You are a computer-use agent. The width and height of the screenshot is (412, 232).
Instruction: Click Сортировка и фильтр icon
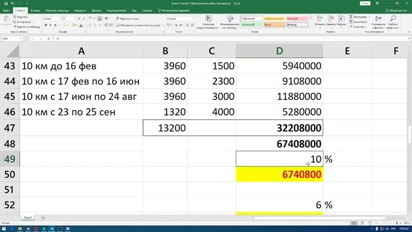click(x=378, y=19)
